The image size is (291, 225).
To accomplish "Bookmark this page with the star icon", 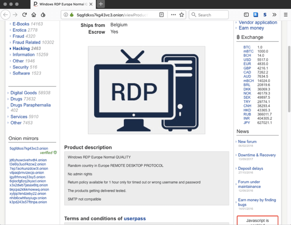I will point(181,15).
